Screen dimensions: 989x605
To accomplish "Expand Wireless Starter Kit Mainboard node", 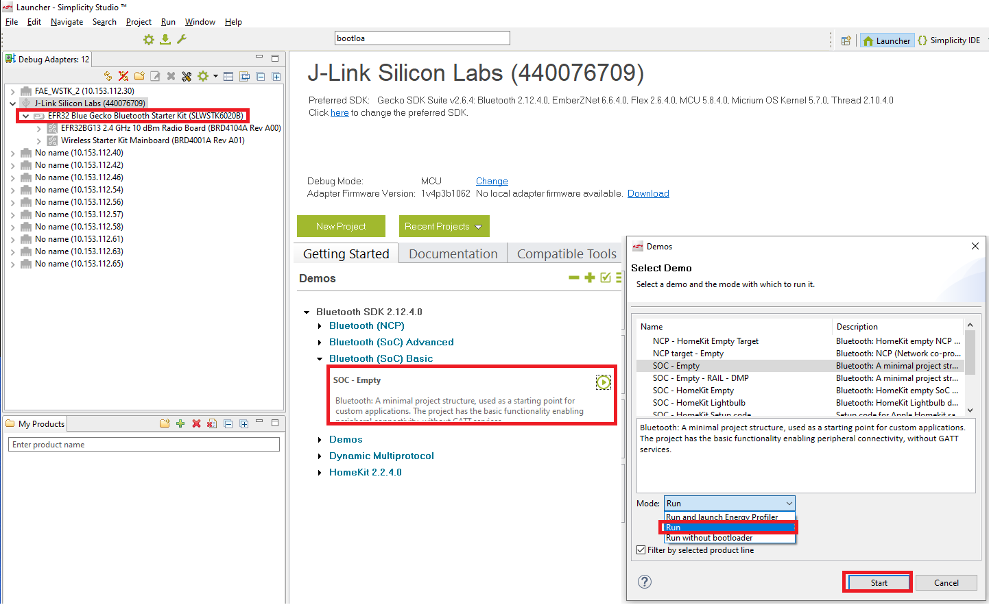I will pyautogui.click(x=39, y=140).
